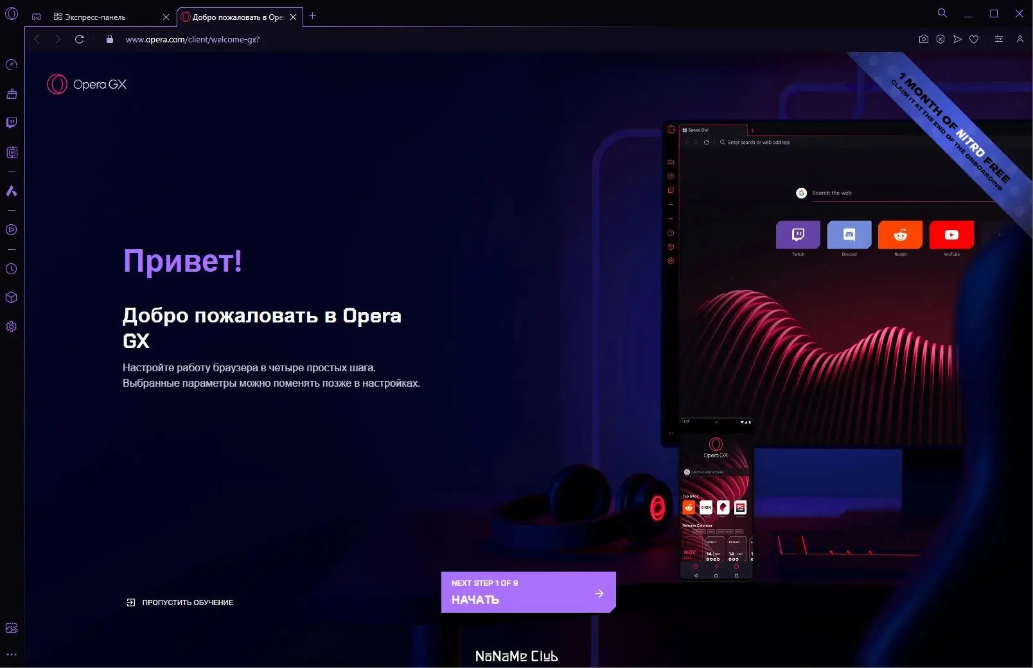Viewport: 1033px width, 668px height.
Task: Close the Экспресс-панель tab
Action: click(166, 17)
